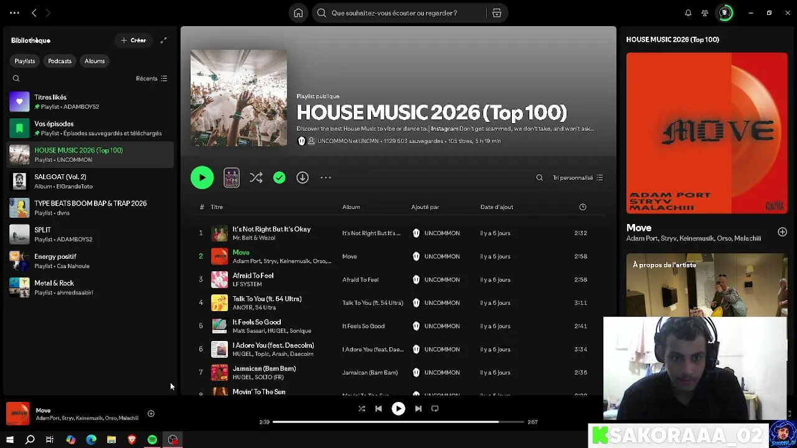Search inside the library with magnifier icon
The height and width of the screenshot is (448, 797).
point(16,78)
